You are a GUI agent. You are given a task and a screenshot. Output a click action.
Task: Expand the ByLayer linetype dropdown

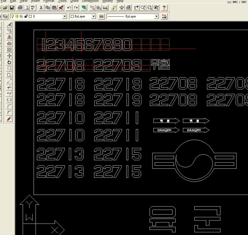[157, 17]
